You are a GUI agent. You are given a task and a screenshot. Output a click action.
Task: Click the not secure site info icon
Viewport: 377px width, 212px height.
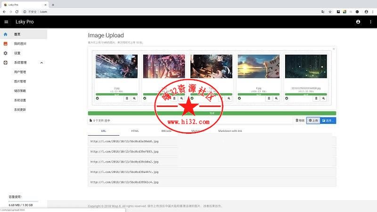25,12
